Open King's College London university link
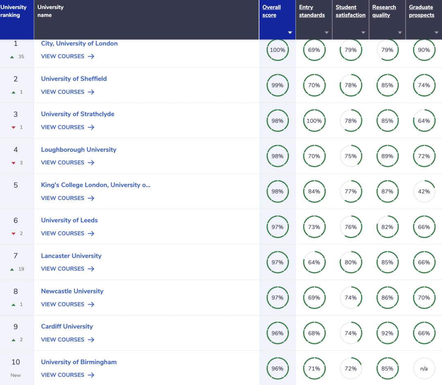Viewport: 442px width, 385px height. 96,185
